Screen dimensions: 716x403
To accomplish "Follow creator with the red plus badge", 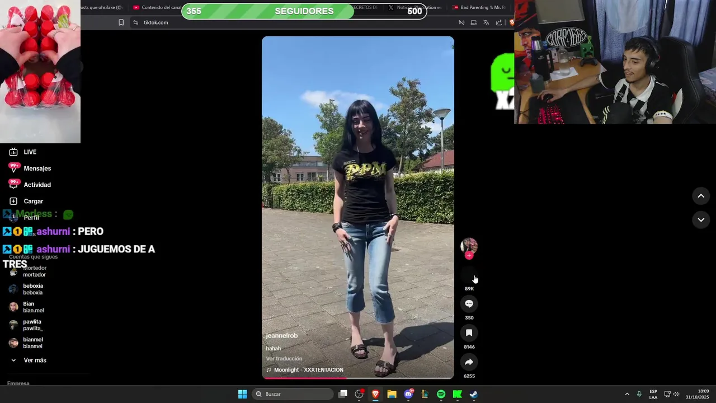I will 469,255.
